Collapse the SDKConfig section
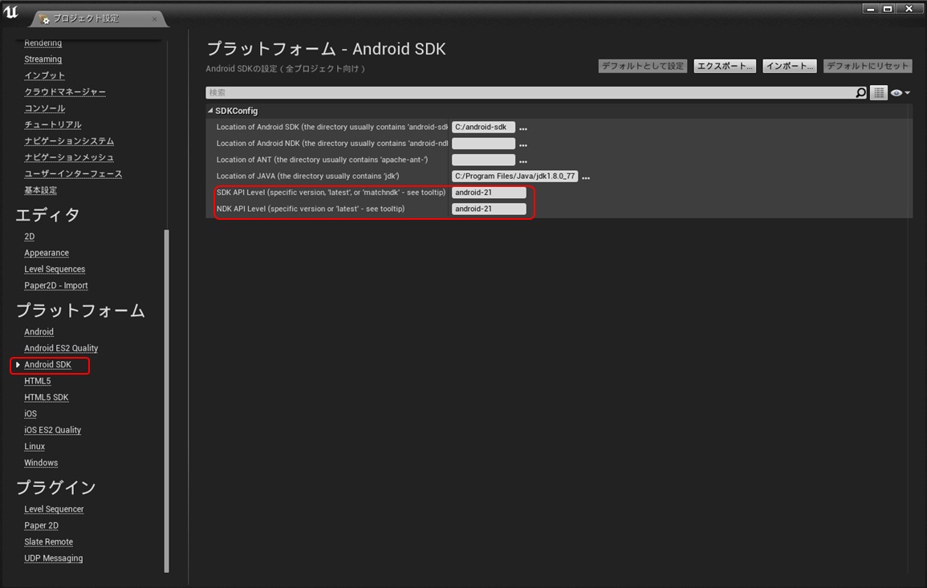 tap(209, 111)
